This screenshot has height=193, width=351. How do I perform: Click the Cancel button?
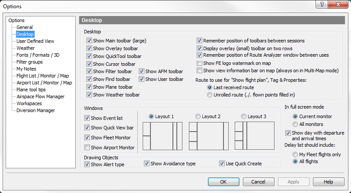(x=258, y=182)
